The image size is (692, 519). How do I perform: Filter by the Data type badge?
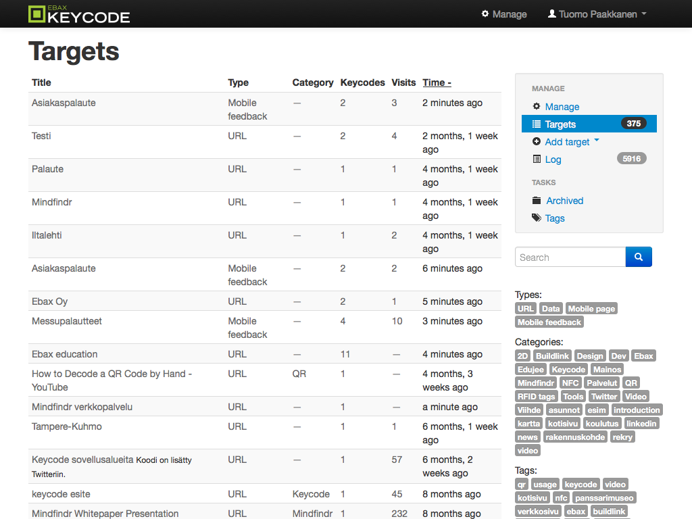[x=550, y=308]
